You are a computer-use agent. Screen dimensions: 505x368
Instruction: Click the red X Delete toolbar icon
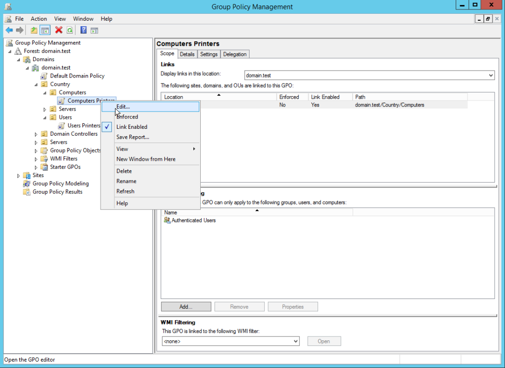(59, 30)
